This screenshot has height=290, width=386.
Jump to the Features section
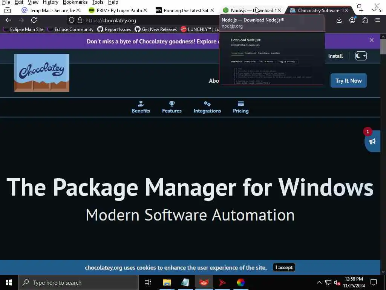pyautogui.click(x=172, y=107)
